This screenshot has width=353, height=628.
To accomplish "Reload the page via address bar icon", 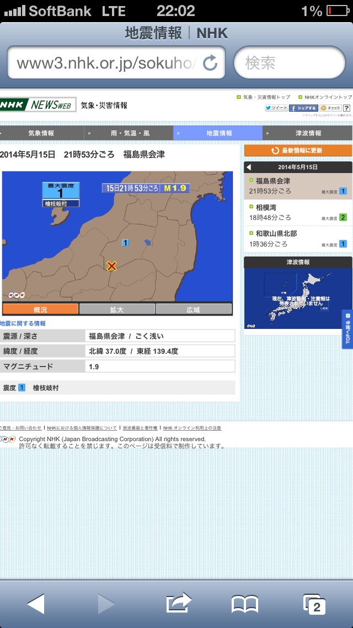I will pos(210,63).
